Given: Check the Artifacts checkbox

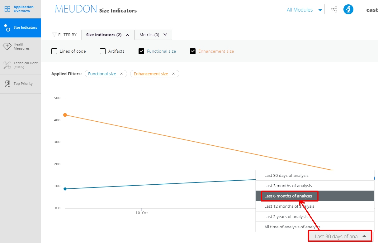Looking at the screenshot, I should coord(103,51).
